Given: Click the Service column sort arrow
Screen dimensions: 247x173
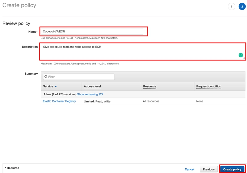Looking at the screenshot, I should click(56, 87).
